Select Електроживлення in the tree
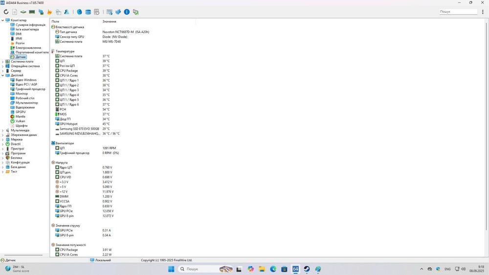The image size is (489, 275). (28, 48)
